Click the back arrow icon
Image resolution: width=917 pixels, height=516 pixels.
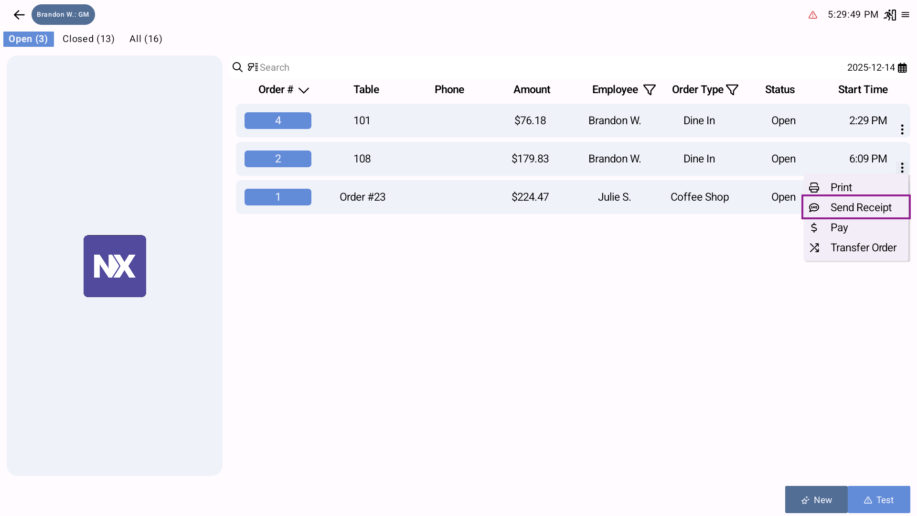pyautogui.click(x=19, y=15)
